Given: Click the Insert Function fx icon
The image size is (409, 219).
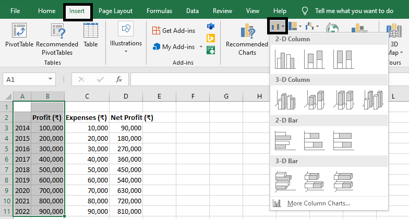Looking at the screenshot, I should (x=119, y=79).
